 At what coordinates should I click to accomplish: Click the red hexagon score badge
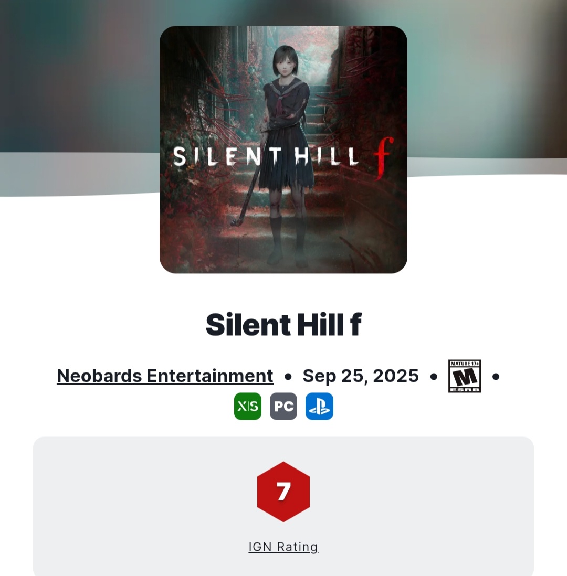click(x=283, y=492)
